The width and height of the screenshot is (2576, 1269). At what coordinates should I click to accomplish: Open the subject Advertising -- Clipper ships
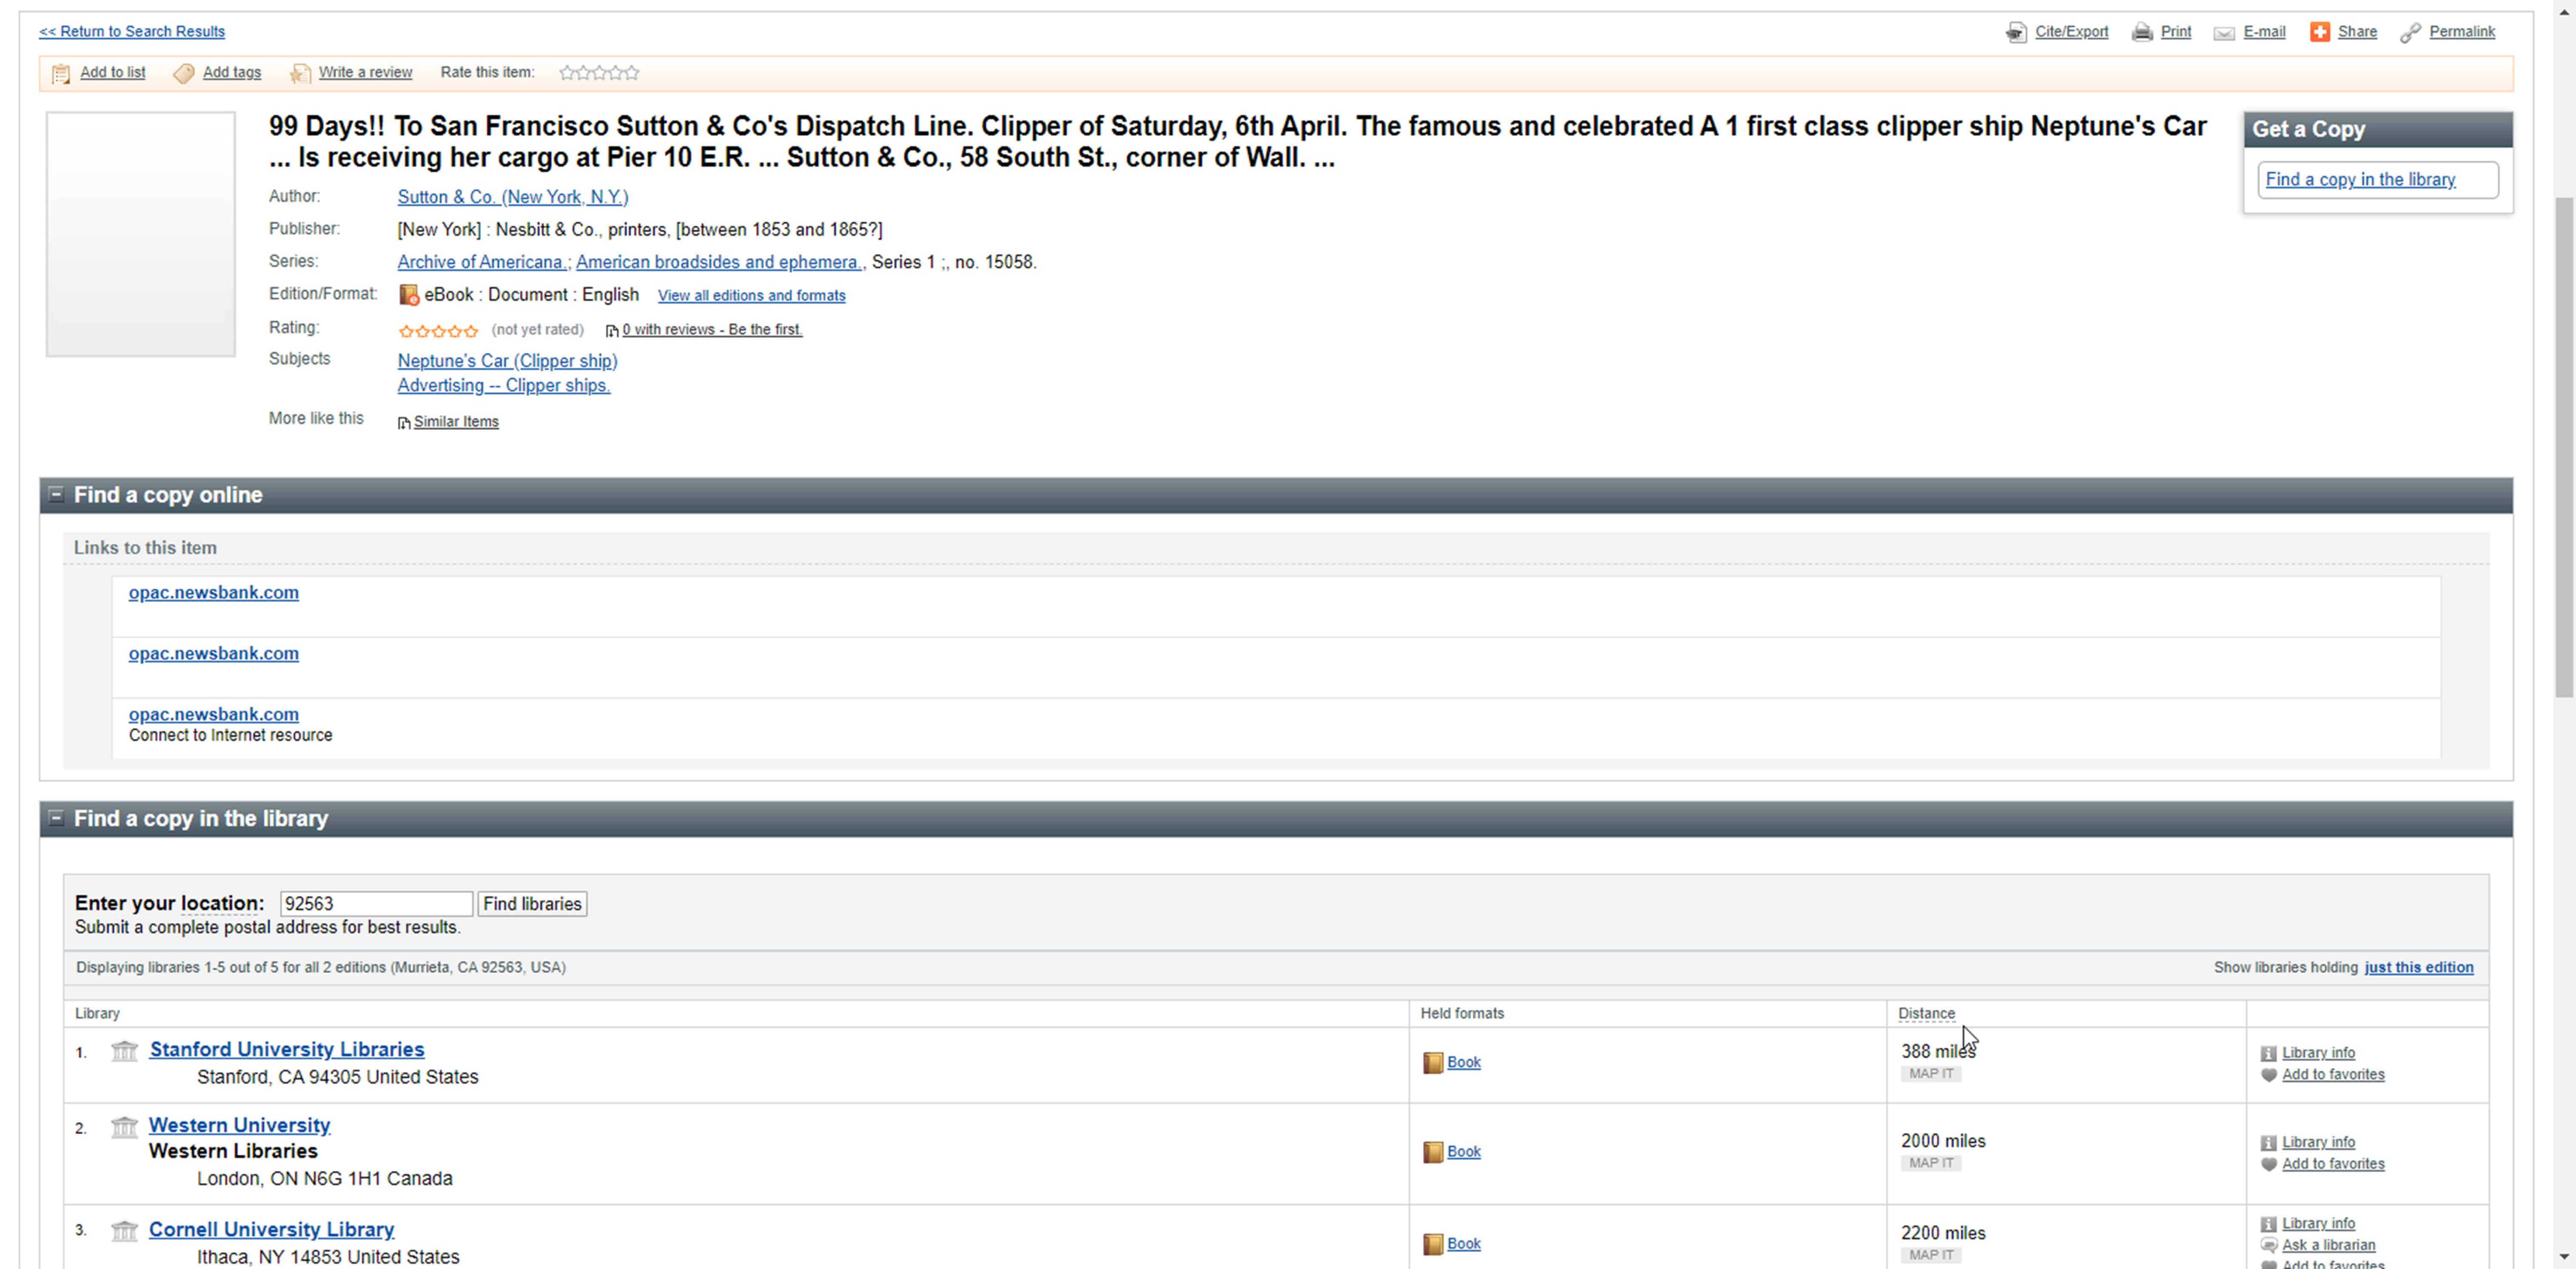pos(504,386)
